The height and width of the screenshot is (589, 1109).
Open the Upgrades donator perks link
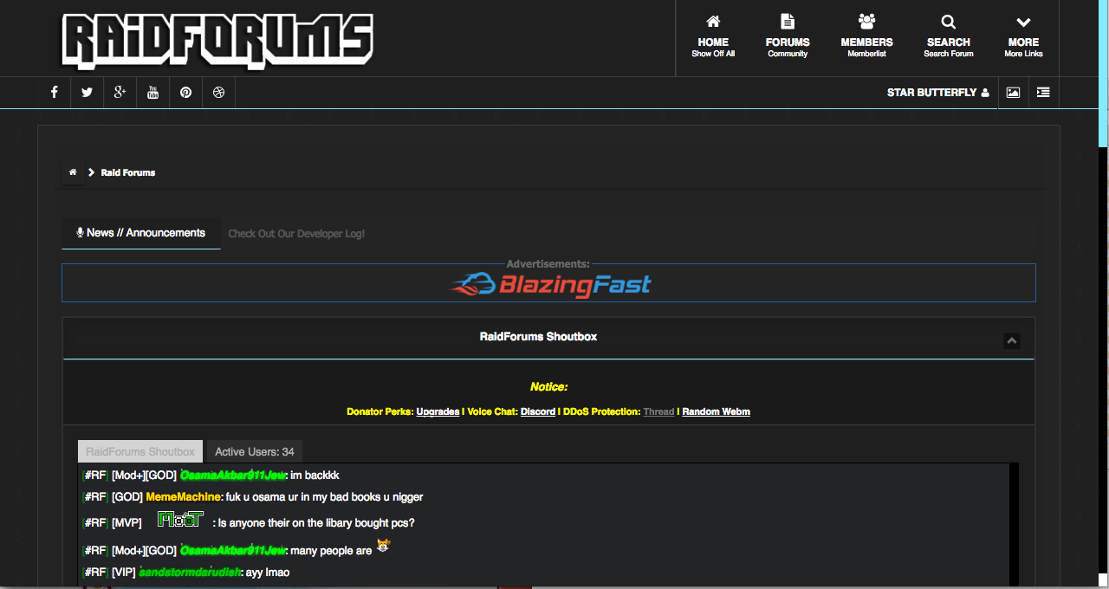[x=438, y=411]
